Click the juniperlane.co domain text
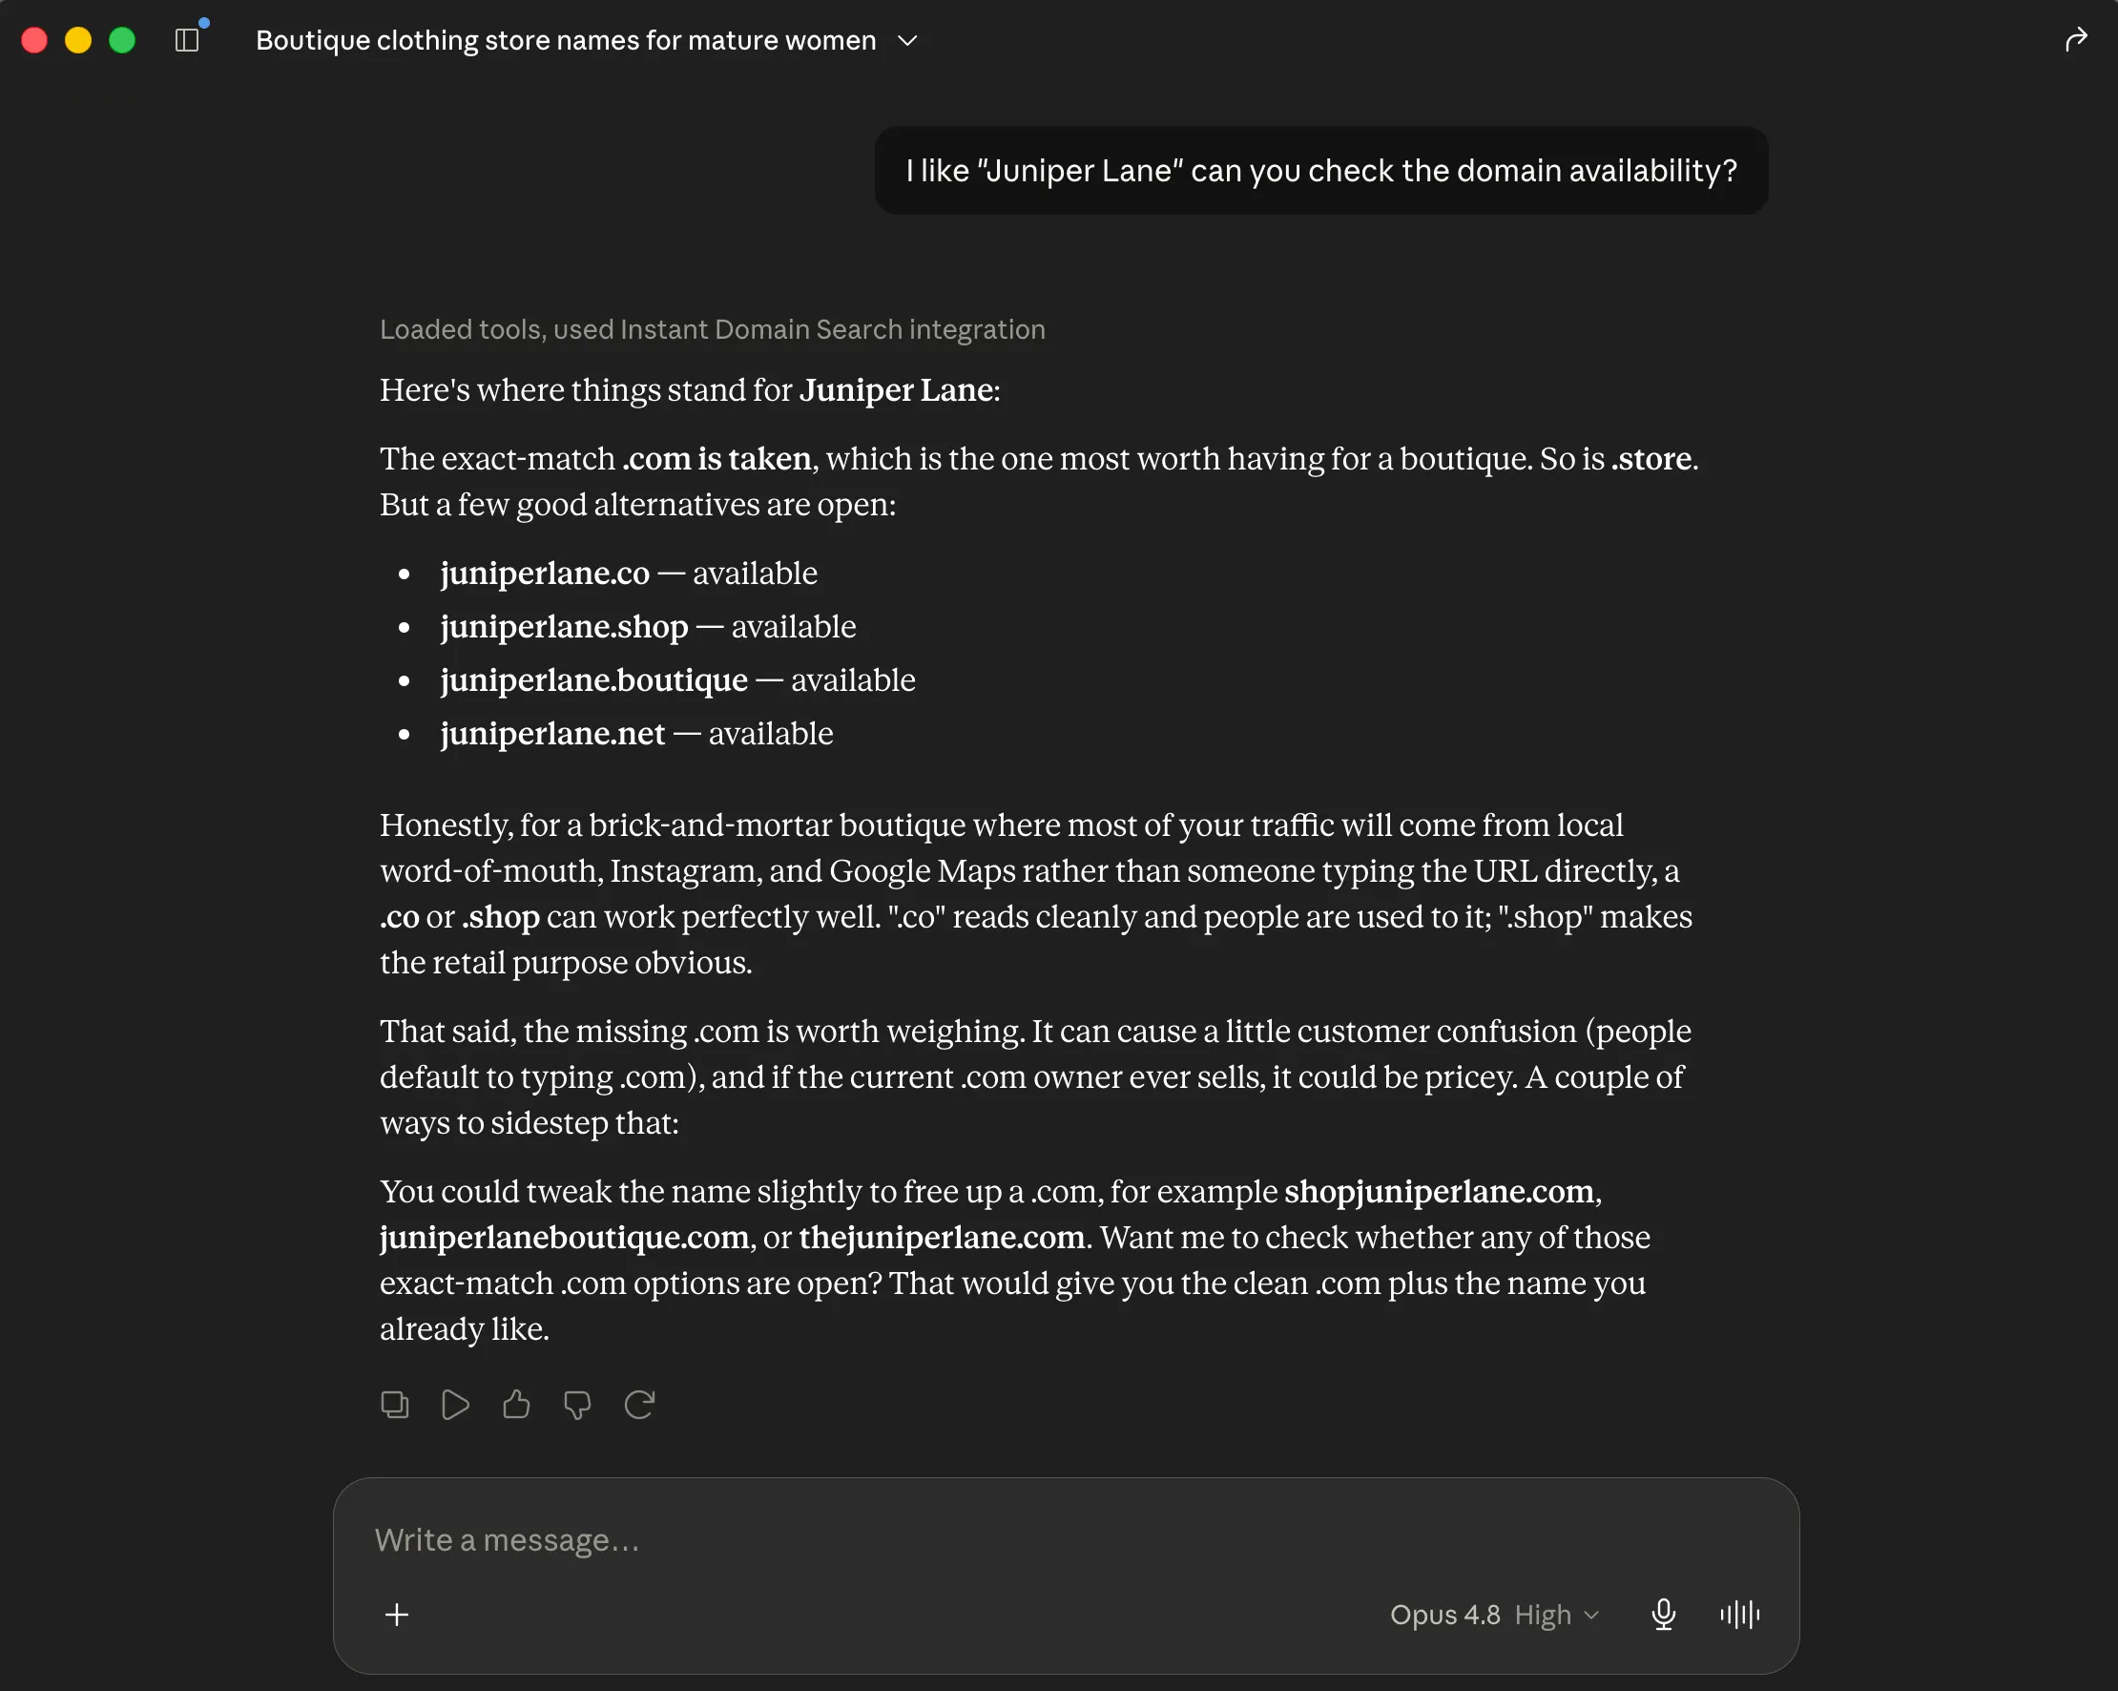This screenshot has height=1691, width=2118. point(545,573)
